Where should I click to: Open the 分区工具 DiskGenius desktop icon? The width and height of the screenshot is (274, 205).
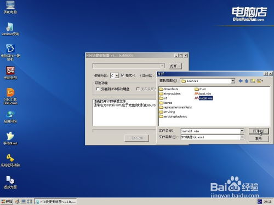(x=10, y=96)
